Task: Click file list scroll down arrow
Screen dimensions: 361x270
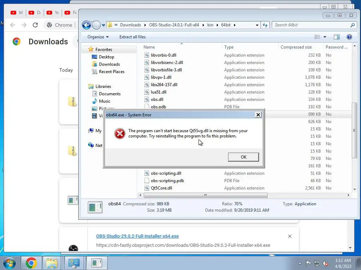Action: coord(354,189)
